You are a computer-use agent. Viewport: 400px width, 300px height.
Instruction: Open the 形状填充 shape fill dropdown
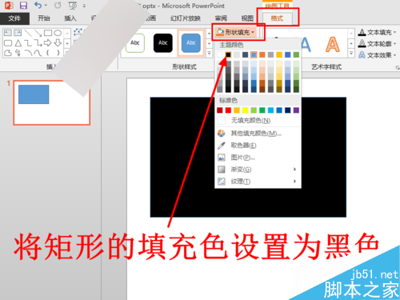(x=235, y=32)
